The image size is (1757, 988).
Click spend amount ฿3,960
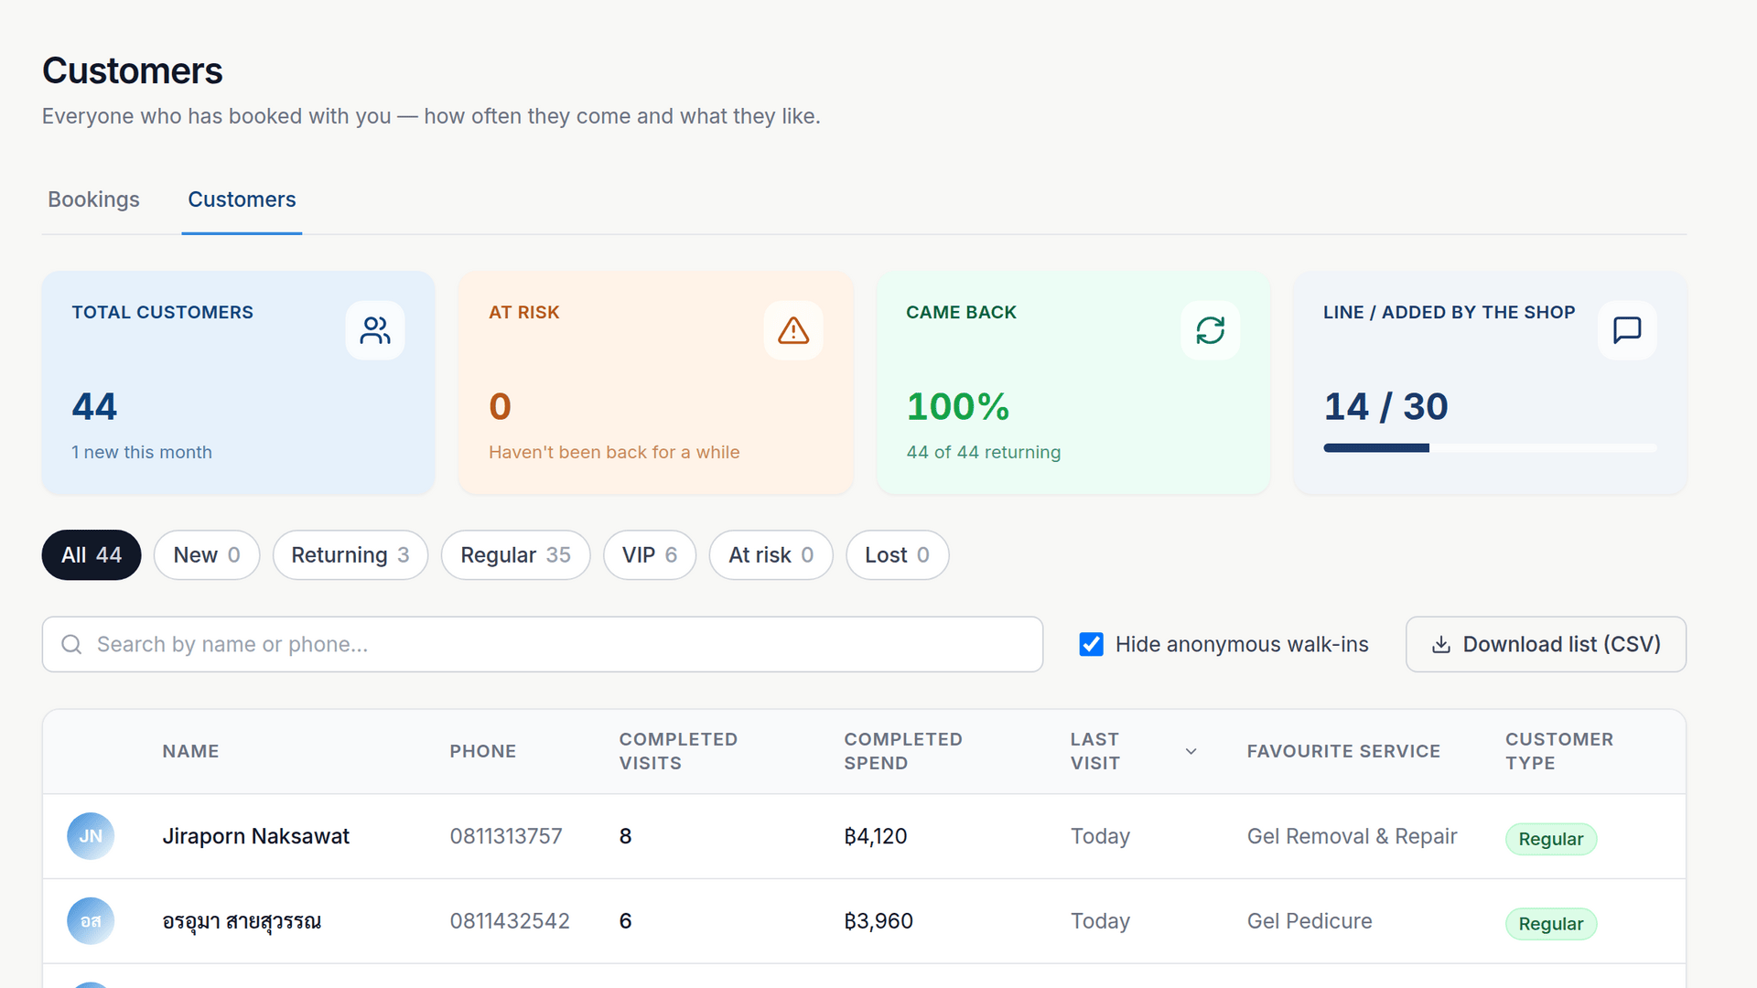pos(878,921)
